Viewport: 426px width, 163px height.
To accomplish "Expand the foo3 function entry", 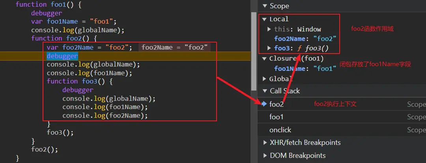I will click(x=269, y=48).
